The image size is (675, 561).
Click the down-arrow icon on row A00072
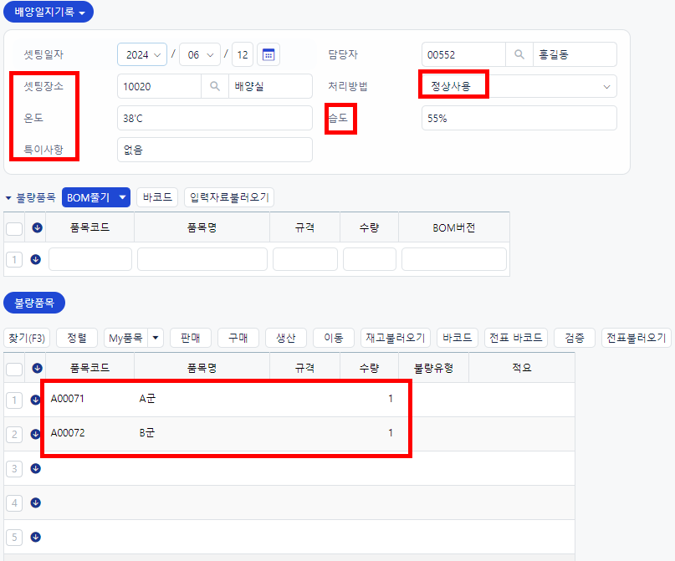click(x=36, y=434)
